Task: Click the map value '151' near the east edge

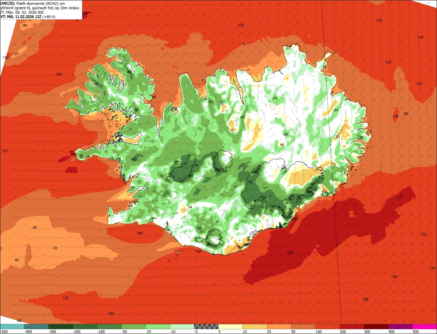Action: 424,235
